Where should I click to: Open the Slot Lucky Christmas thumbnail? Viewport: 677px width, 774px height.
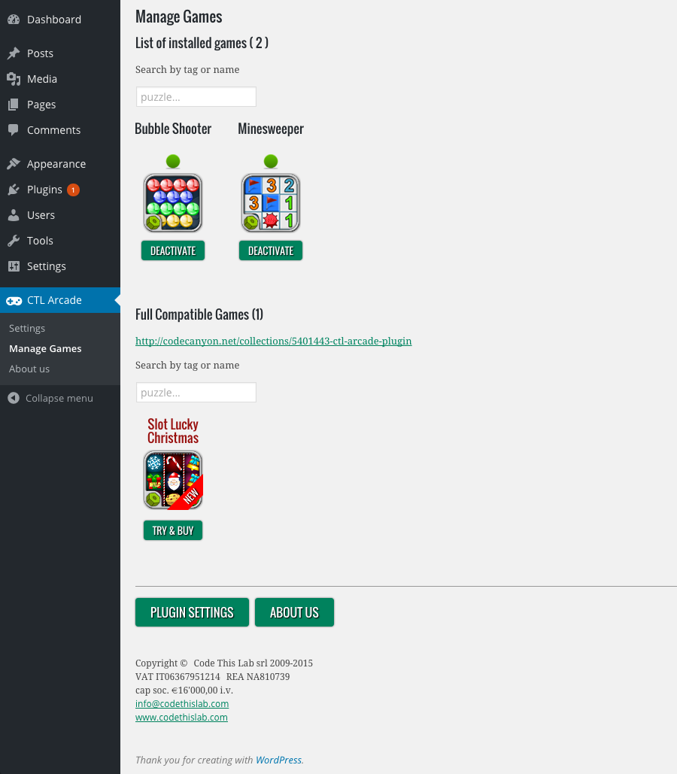[173, 480]
